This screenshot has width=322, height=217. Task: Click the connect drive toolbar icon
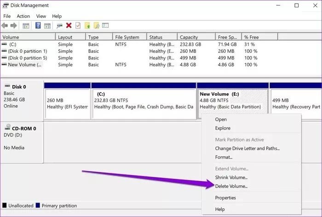pos(59,26)
